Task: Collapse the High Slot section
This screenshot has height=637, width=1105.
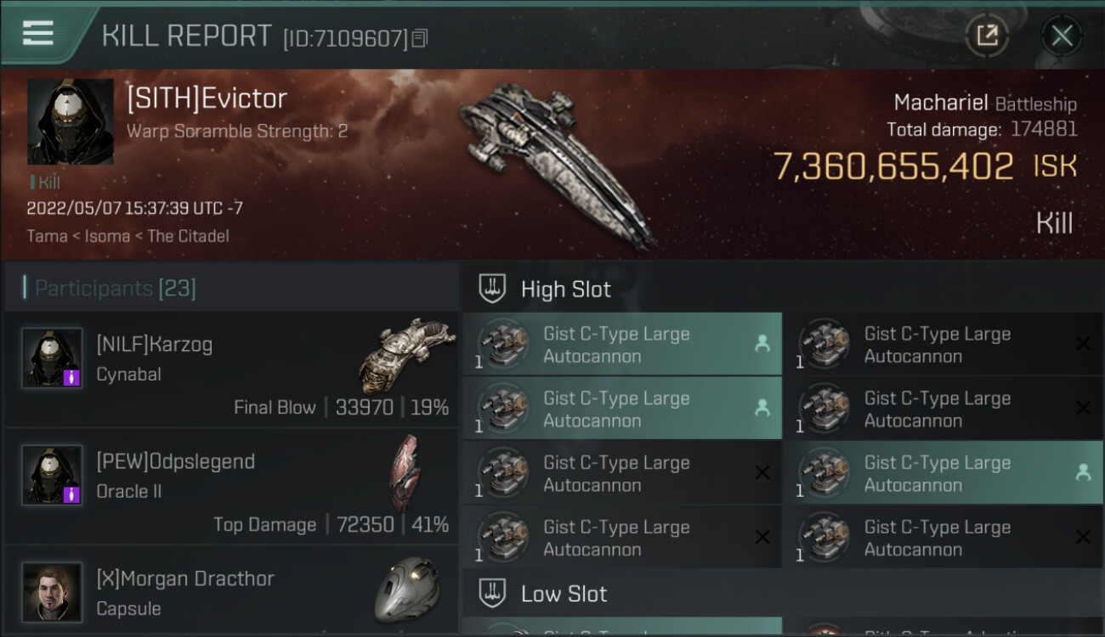Action: [565, 290]
